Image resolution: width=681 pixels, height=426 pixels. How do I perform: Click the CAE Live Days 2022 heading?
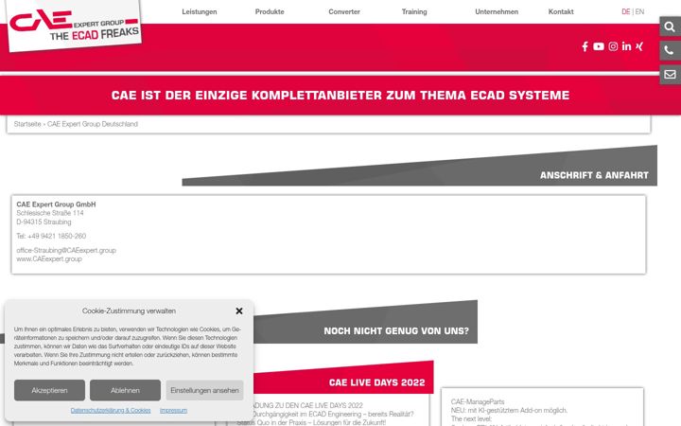click(376, 382)
